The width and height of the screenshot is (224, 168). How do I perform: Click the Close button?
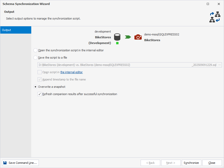coord(212,163)
